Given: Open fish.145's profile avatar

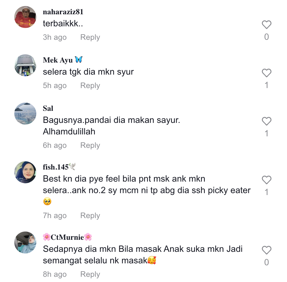Looking at the screenshot, I should (x=25, y=172).
